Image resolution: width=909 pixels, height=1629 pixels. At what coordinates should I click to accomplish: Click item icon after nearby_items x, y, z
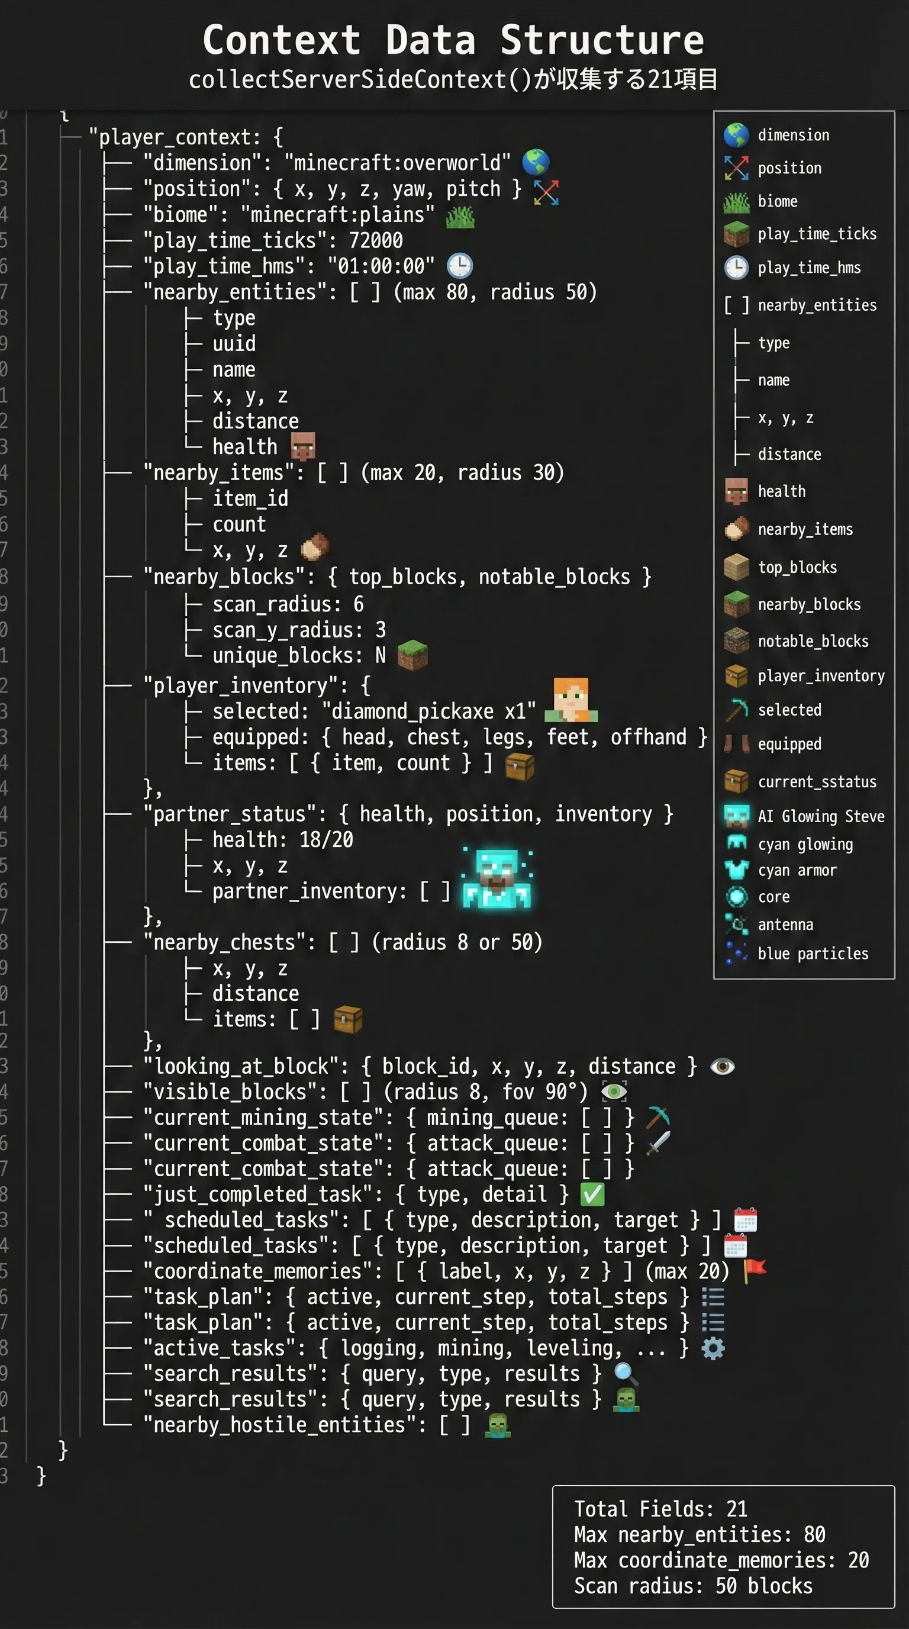[x=314, y=547]
